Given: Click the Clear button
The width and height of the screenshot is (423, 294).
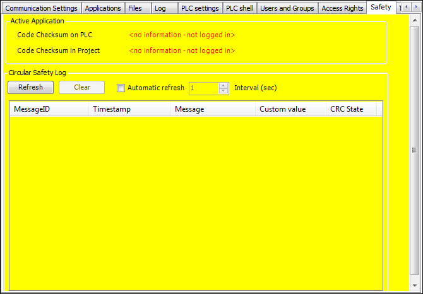Looking at the screenshot, I should [x=82, y=88].
